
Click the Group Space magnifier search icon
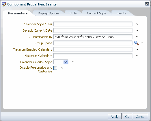(x=137, y=43)
